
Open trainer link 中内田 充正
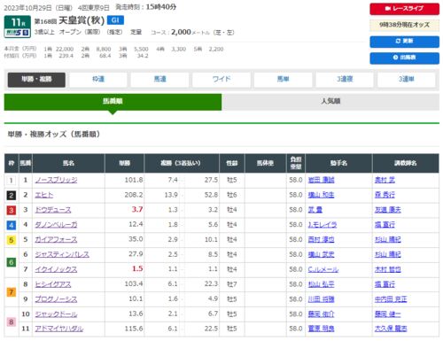coord(391,299)
